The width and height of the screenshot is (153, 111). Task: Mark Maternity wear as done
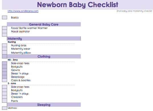point(5,49)
